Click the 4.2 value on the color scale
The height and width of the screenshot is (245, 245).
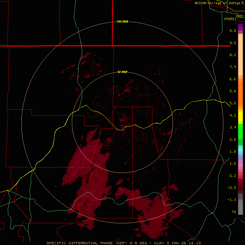[233, 115]
